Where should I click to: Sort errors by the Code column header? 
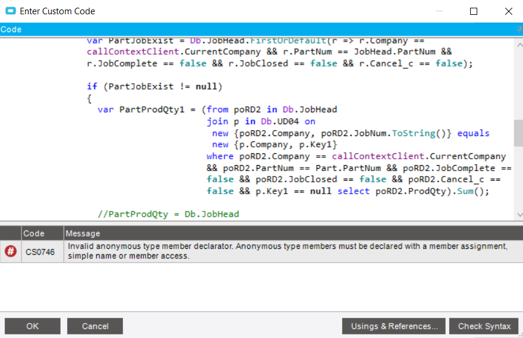(x=42, y=233)
